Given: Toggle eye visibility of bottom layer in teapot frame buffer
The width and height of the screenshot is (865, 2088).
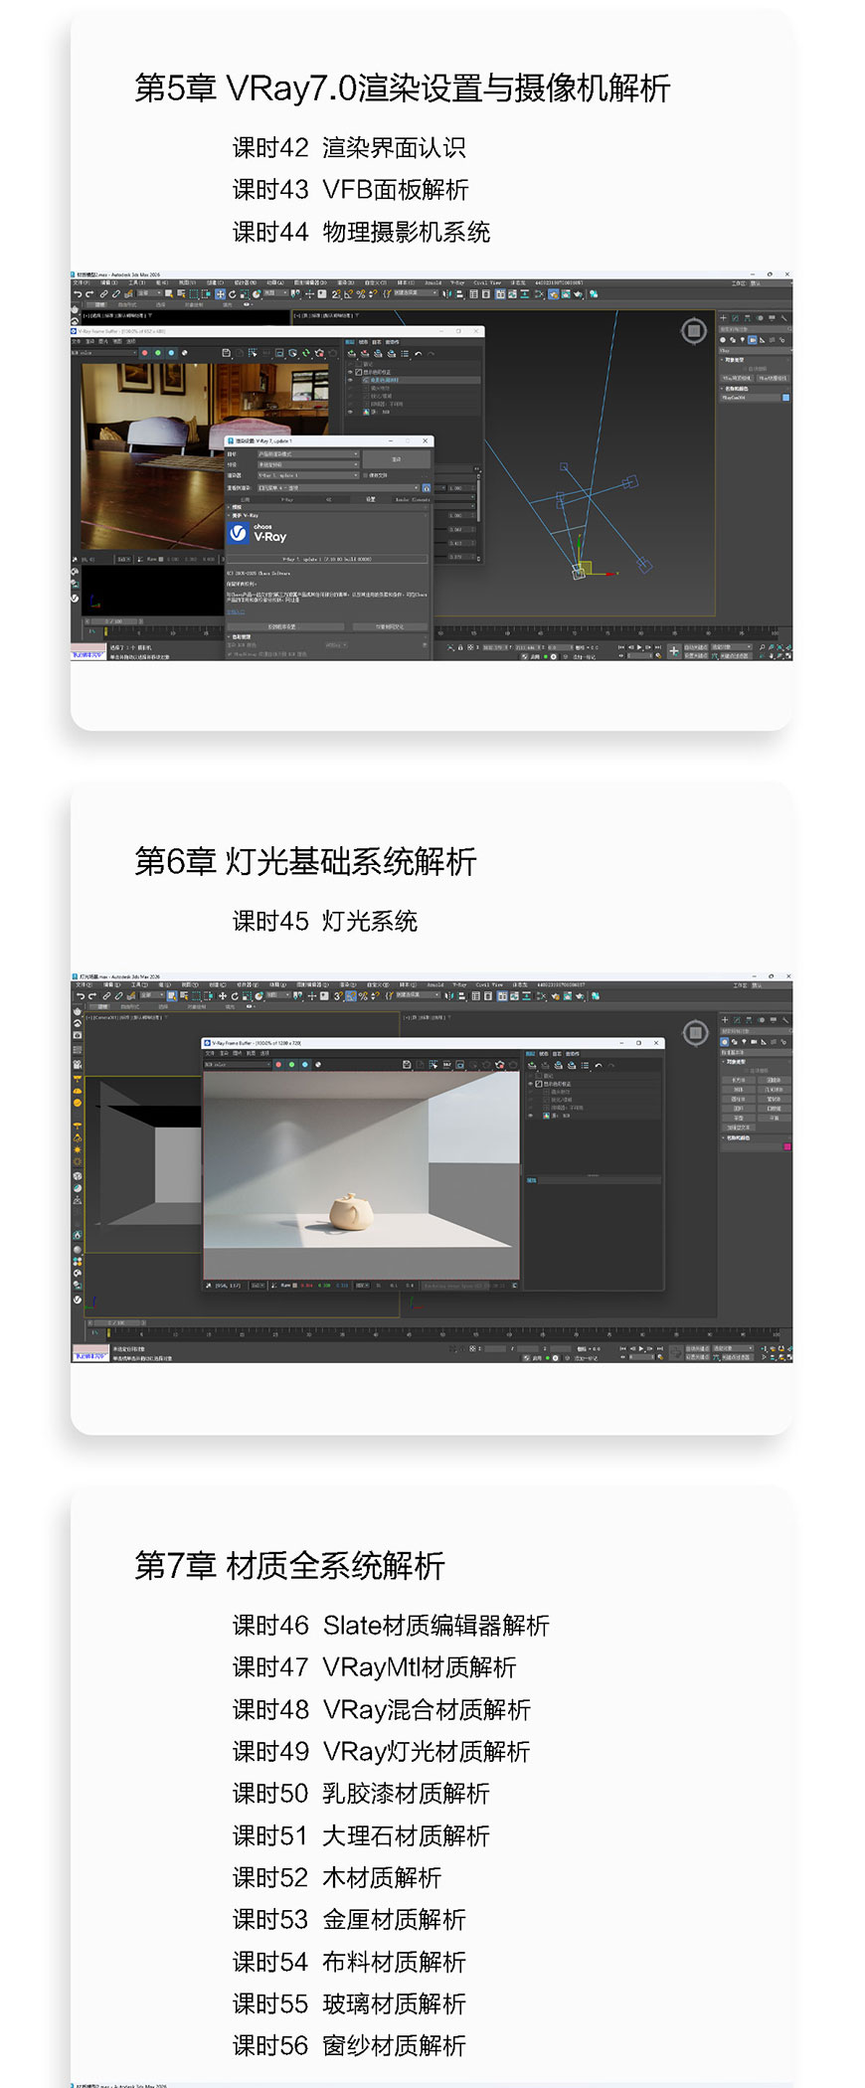Looking at the screenshot, I should click(x=531, y=1116).
